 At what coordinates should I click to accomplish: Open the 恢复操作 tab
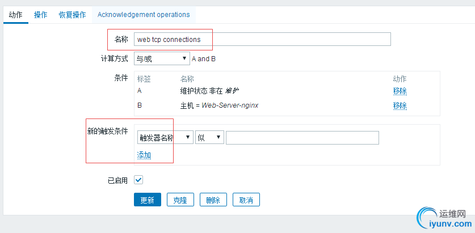[72, 15]
